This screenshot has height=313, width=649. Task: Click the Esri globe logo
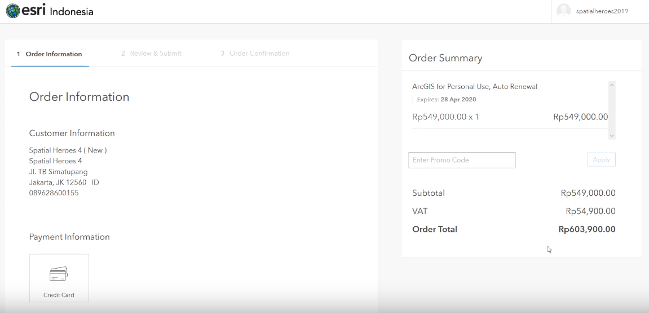pyautogui.click(x=13, y=11)
